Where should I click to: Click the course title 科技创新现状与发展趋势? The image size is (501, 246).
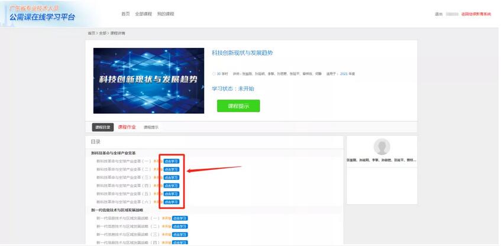[243, 53]
